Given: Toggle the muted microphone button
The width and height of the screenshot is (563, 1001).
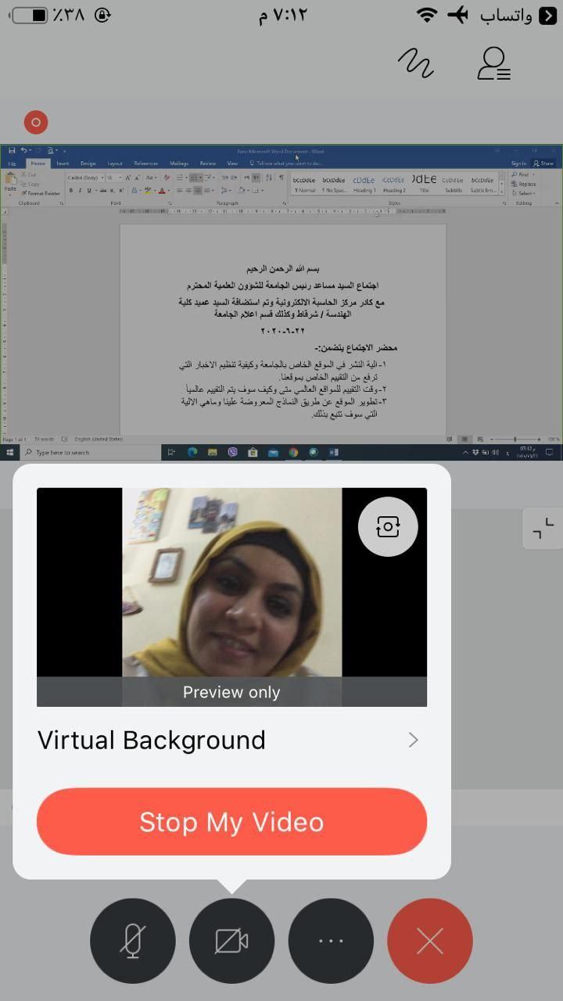Looking at the screenshot, I should click(x=132, y=941).
